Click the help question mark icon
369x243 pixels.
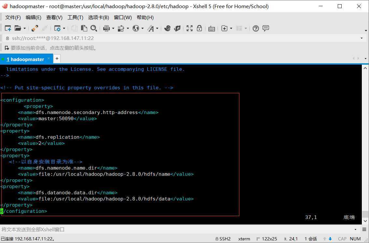(x=256, y=28)
